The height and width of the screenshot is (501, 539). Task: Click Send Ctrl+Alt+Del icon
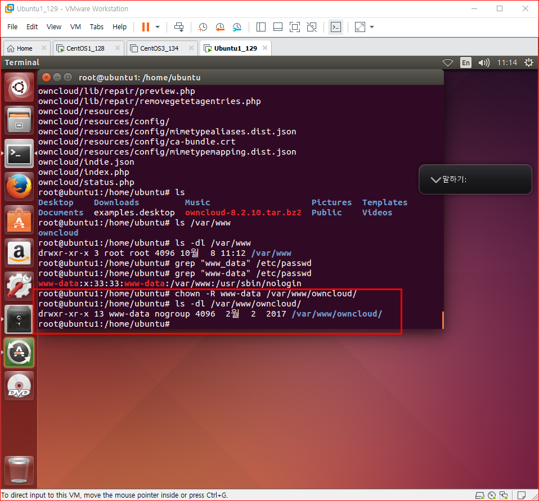click(x=179, y=27)
